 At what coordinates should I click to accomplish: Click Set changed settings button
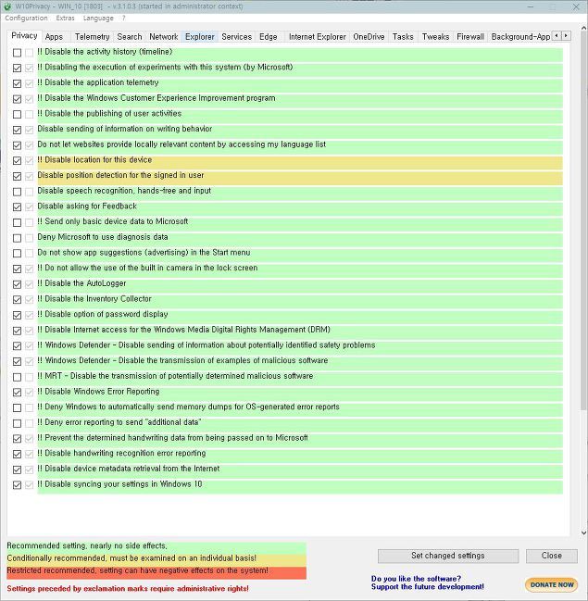pyautogui.click(x=447, y=556)
